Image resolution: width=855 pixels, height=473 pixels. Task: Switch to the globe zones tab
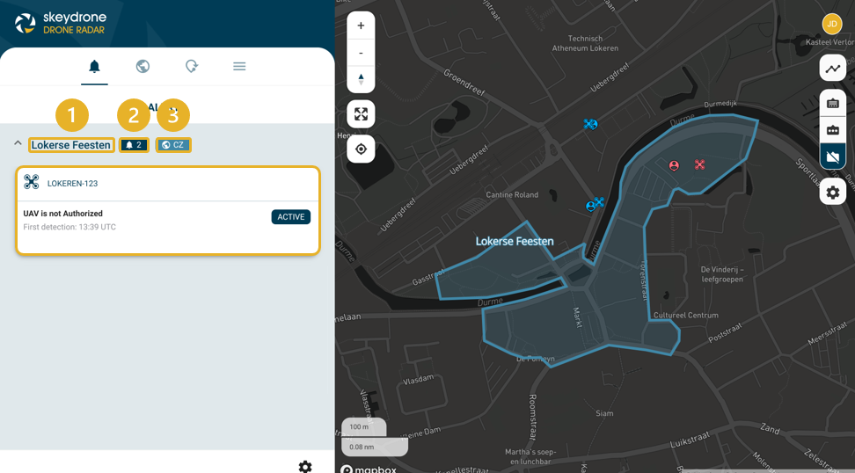[142, 67]
